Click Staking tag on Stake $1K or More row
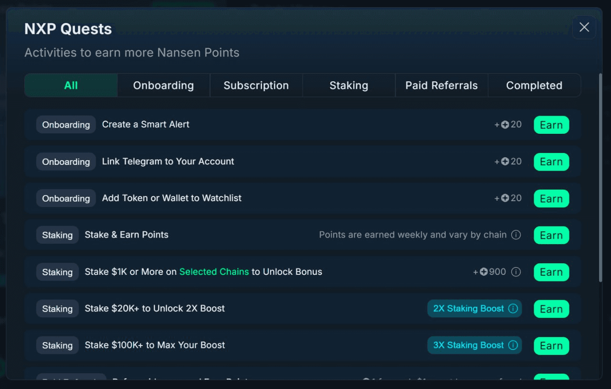611x389 pixels. [57, 272]
